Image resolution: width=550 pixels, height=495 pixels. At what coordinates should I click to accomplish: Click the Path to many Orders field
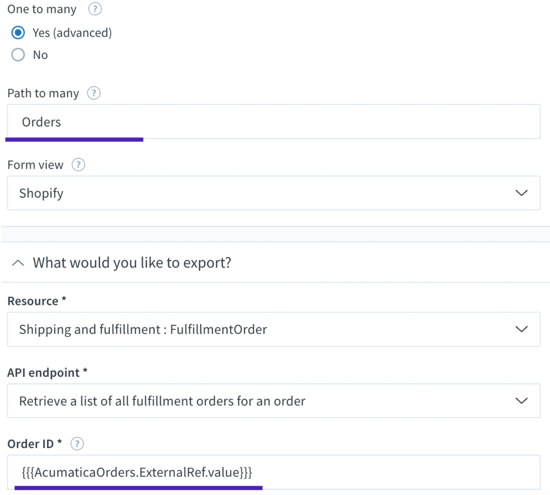[273, 122]
